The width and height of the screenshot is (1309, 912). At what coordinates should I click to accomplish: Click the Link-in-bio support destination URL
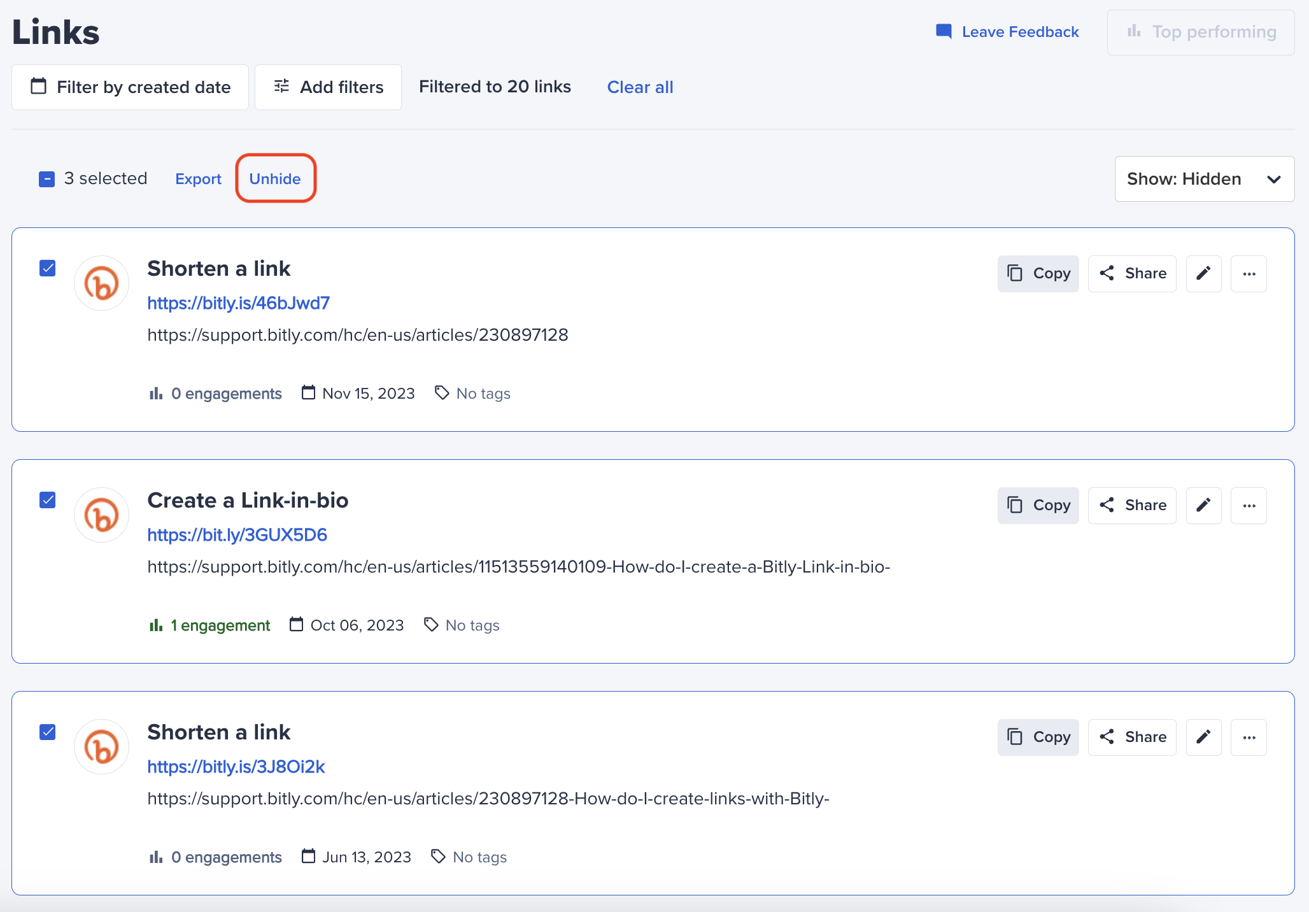pyautogui.click(x=519, y=567)
